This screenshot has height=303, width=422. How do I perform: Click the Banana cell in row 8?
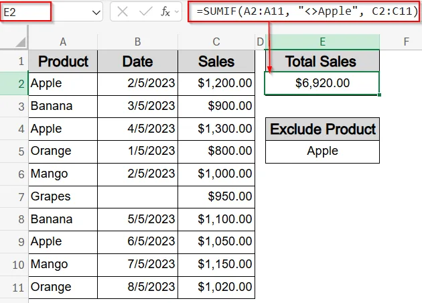pos(63,219)
